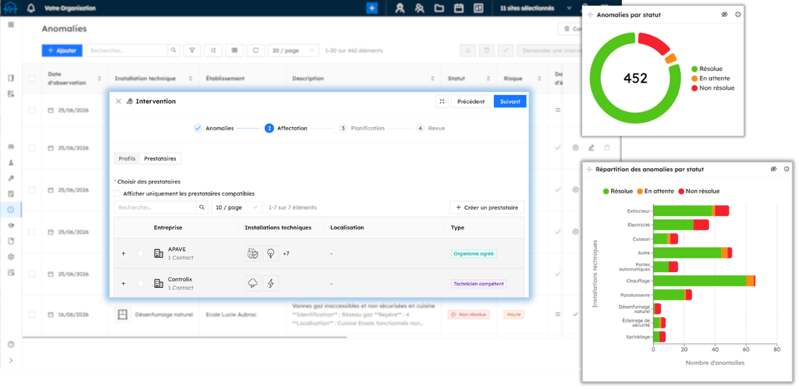
Task: Click the Rechercher prestataire input field
Action: pos(155,208)
